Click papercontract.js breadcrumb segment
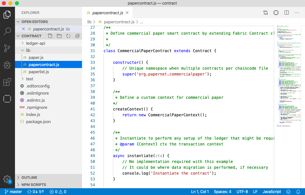 pyautogui.click(x=116, y=22)
